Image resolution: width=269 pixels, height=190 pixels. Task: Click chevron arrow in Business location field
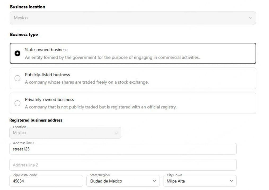[250, 18]
